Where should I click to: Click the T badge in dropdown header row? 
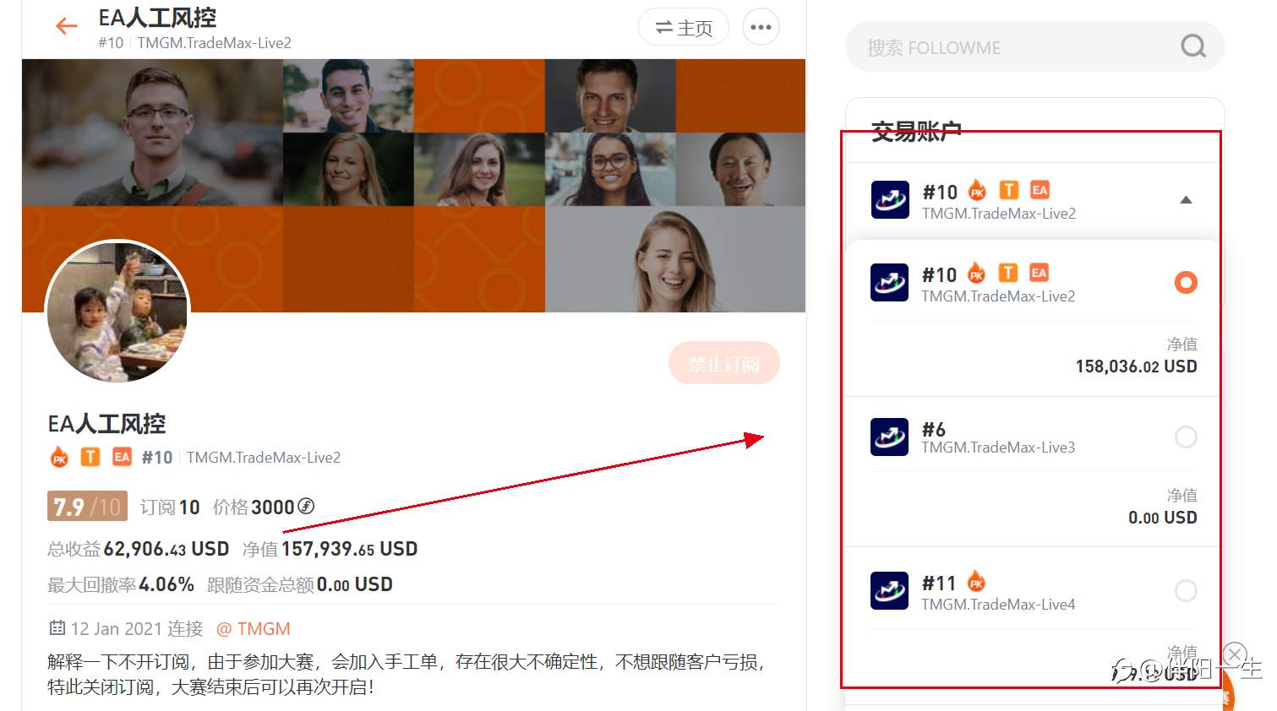coord(1008,190)
